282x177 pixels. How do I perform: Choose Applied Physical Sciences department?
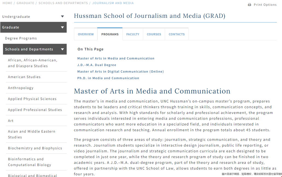[x=32, y=99]
